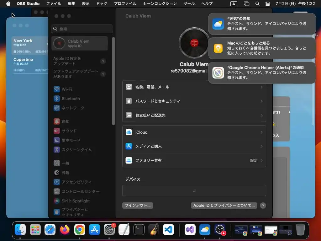Open 表示 menu in menu bar
Image resolution: width=321 pixels, height=241 pixels.
(86, 4)
